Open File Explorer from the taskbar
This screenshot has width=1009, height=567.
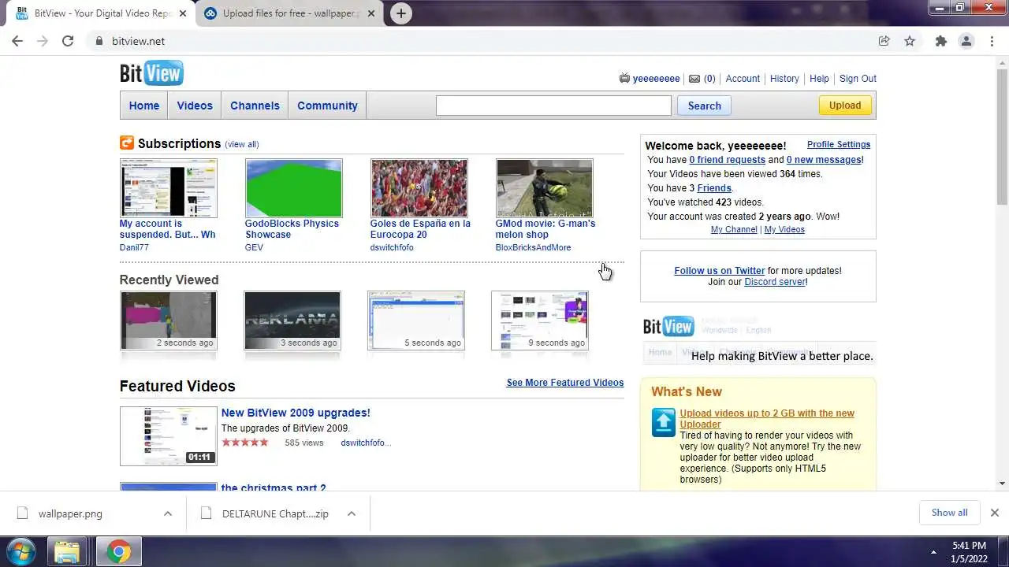tap(67, 551)
